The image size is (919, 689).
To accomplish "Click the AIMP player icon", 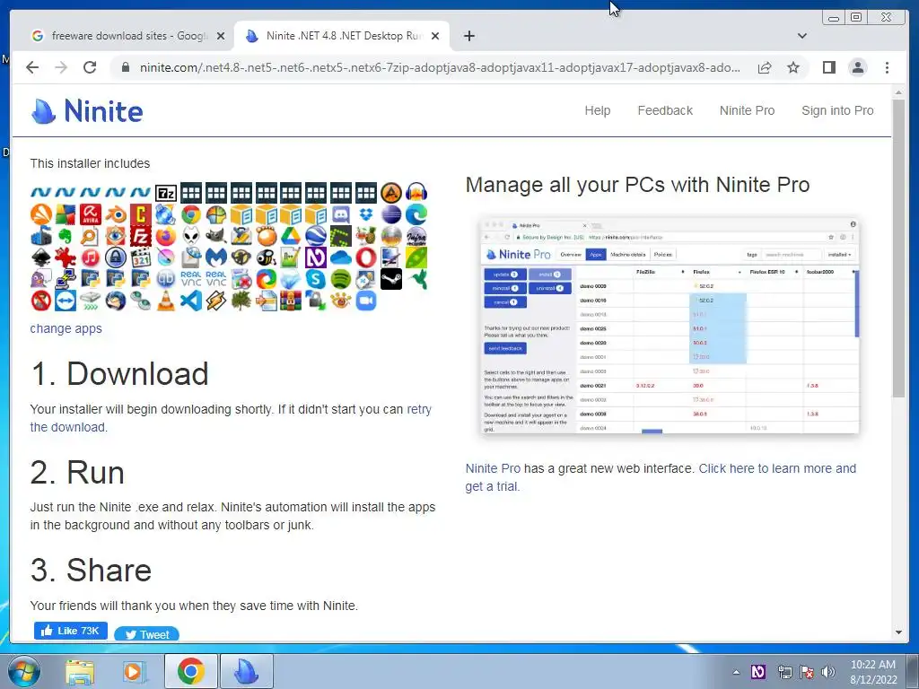I will click(x=391, y=192).
